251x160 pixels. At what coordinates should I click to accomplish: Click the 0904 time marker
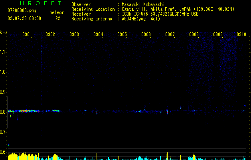pyautogui.click(x=98, y=34)
